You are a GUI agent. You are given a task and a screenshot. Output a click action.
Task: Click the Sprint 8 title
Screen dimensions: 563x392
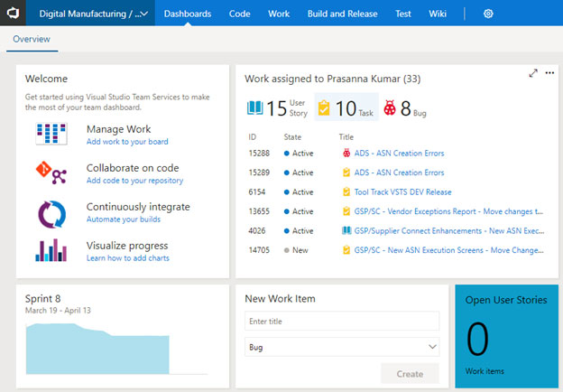coord(42,299)
